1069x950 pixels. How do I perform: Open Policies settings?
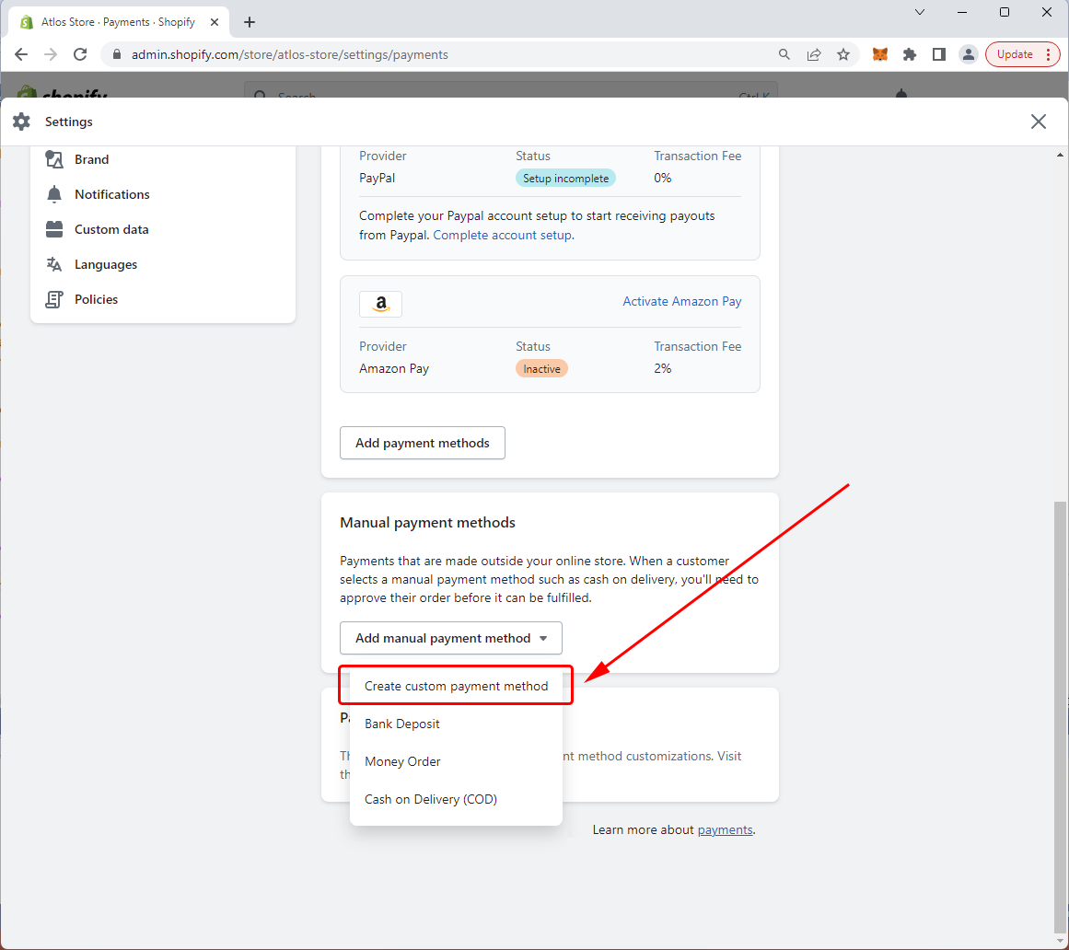coord(96,299)
